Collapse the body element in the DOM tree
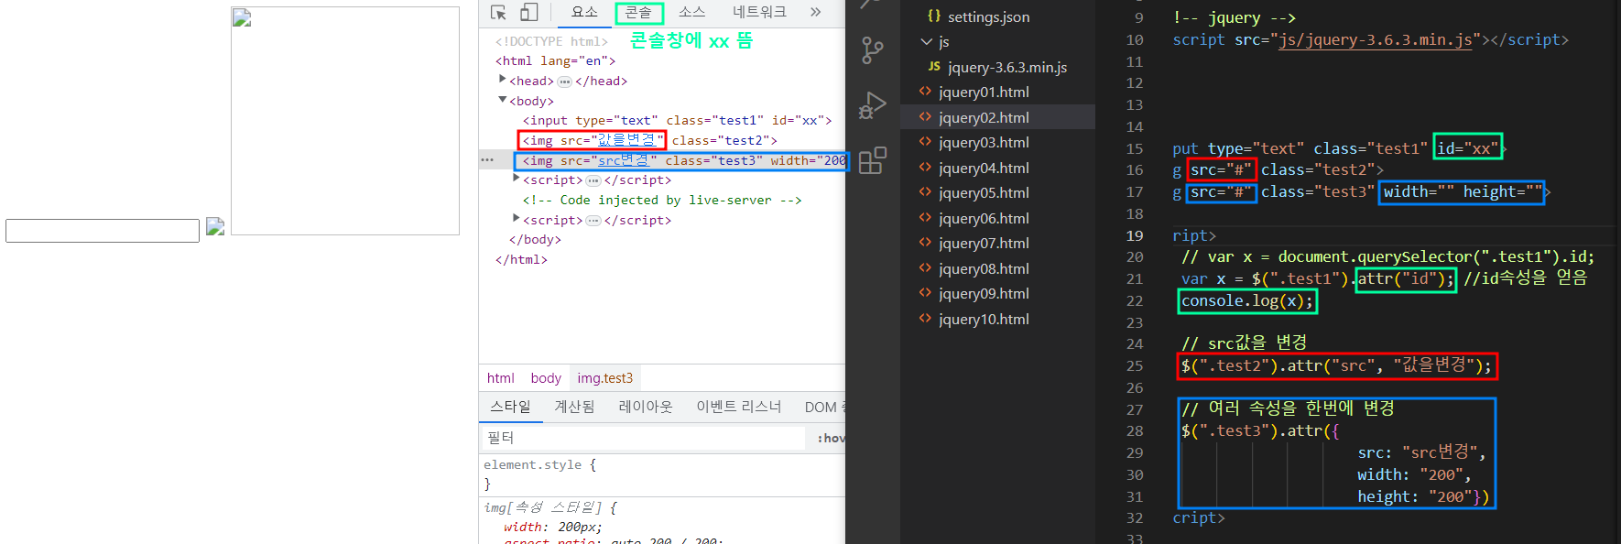 [x=502, y=100]
